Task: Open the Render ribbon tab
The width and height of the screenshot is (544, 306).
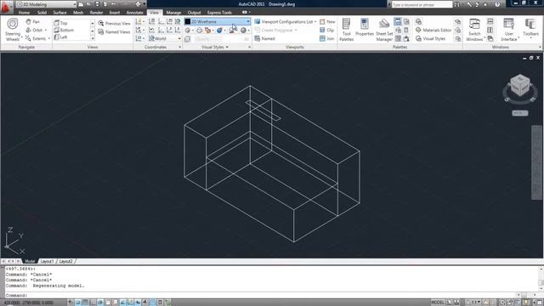Action: (x=96, y=12)
